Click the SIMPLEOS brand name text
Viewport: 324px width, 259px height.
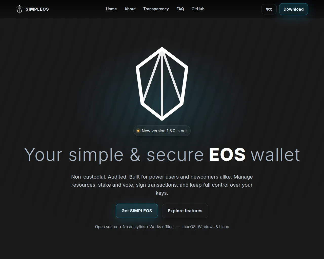click(37, 9)
